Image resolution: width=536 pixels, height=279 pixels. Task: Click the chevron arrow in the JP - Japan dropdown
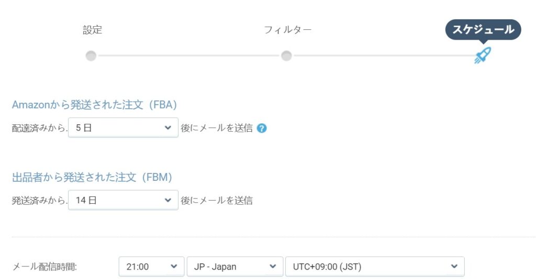273,266
